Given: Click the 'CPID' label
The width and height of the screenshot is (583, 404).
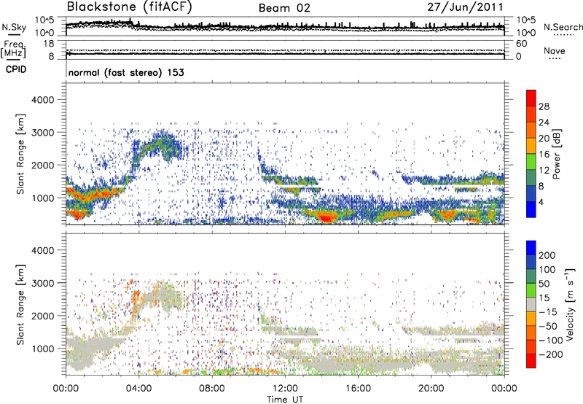Looking at the screenshot, I should [16, 69].
